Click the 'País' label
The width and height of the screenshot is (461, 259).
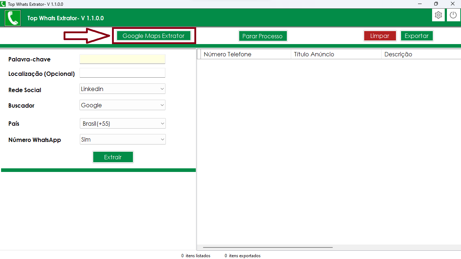pyautogui.click(x=14, y=124)
